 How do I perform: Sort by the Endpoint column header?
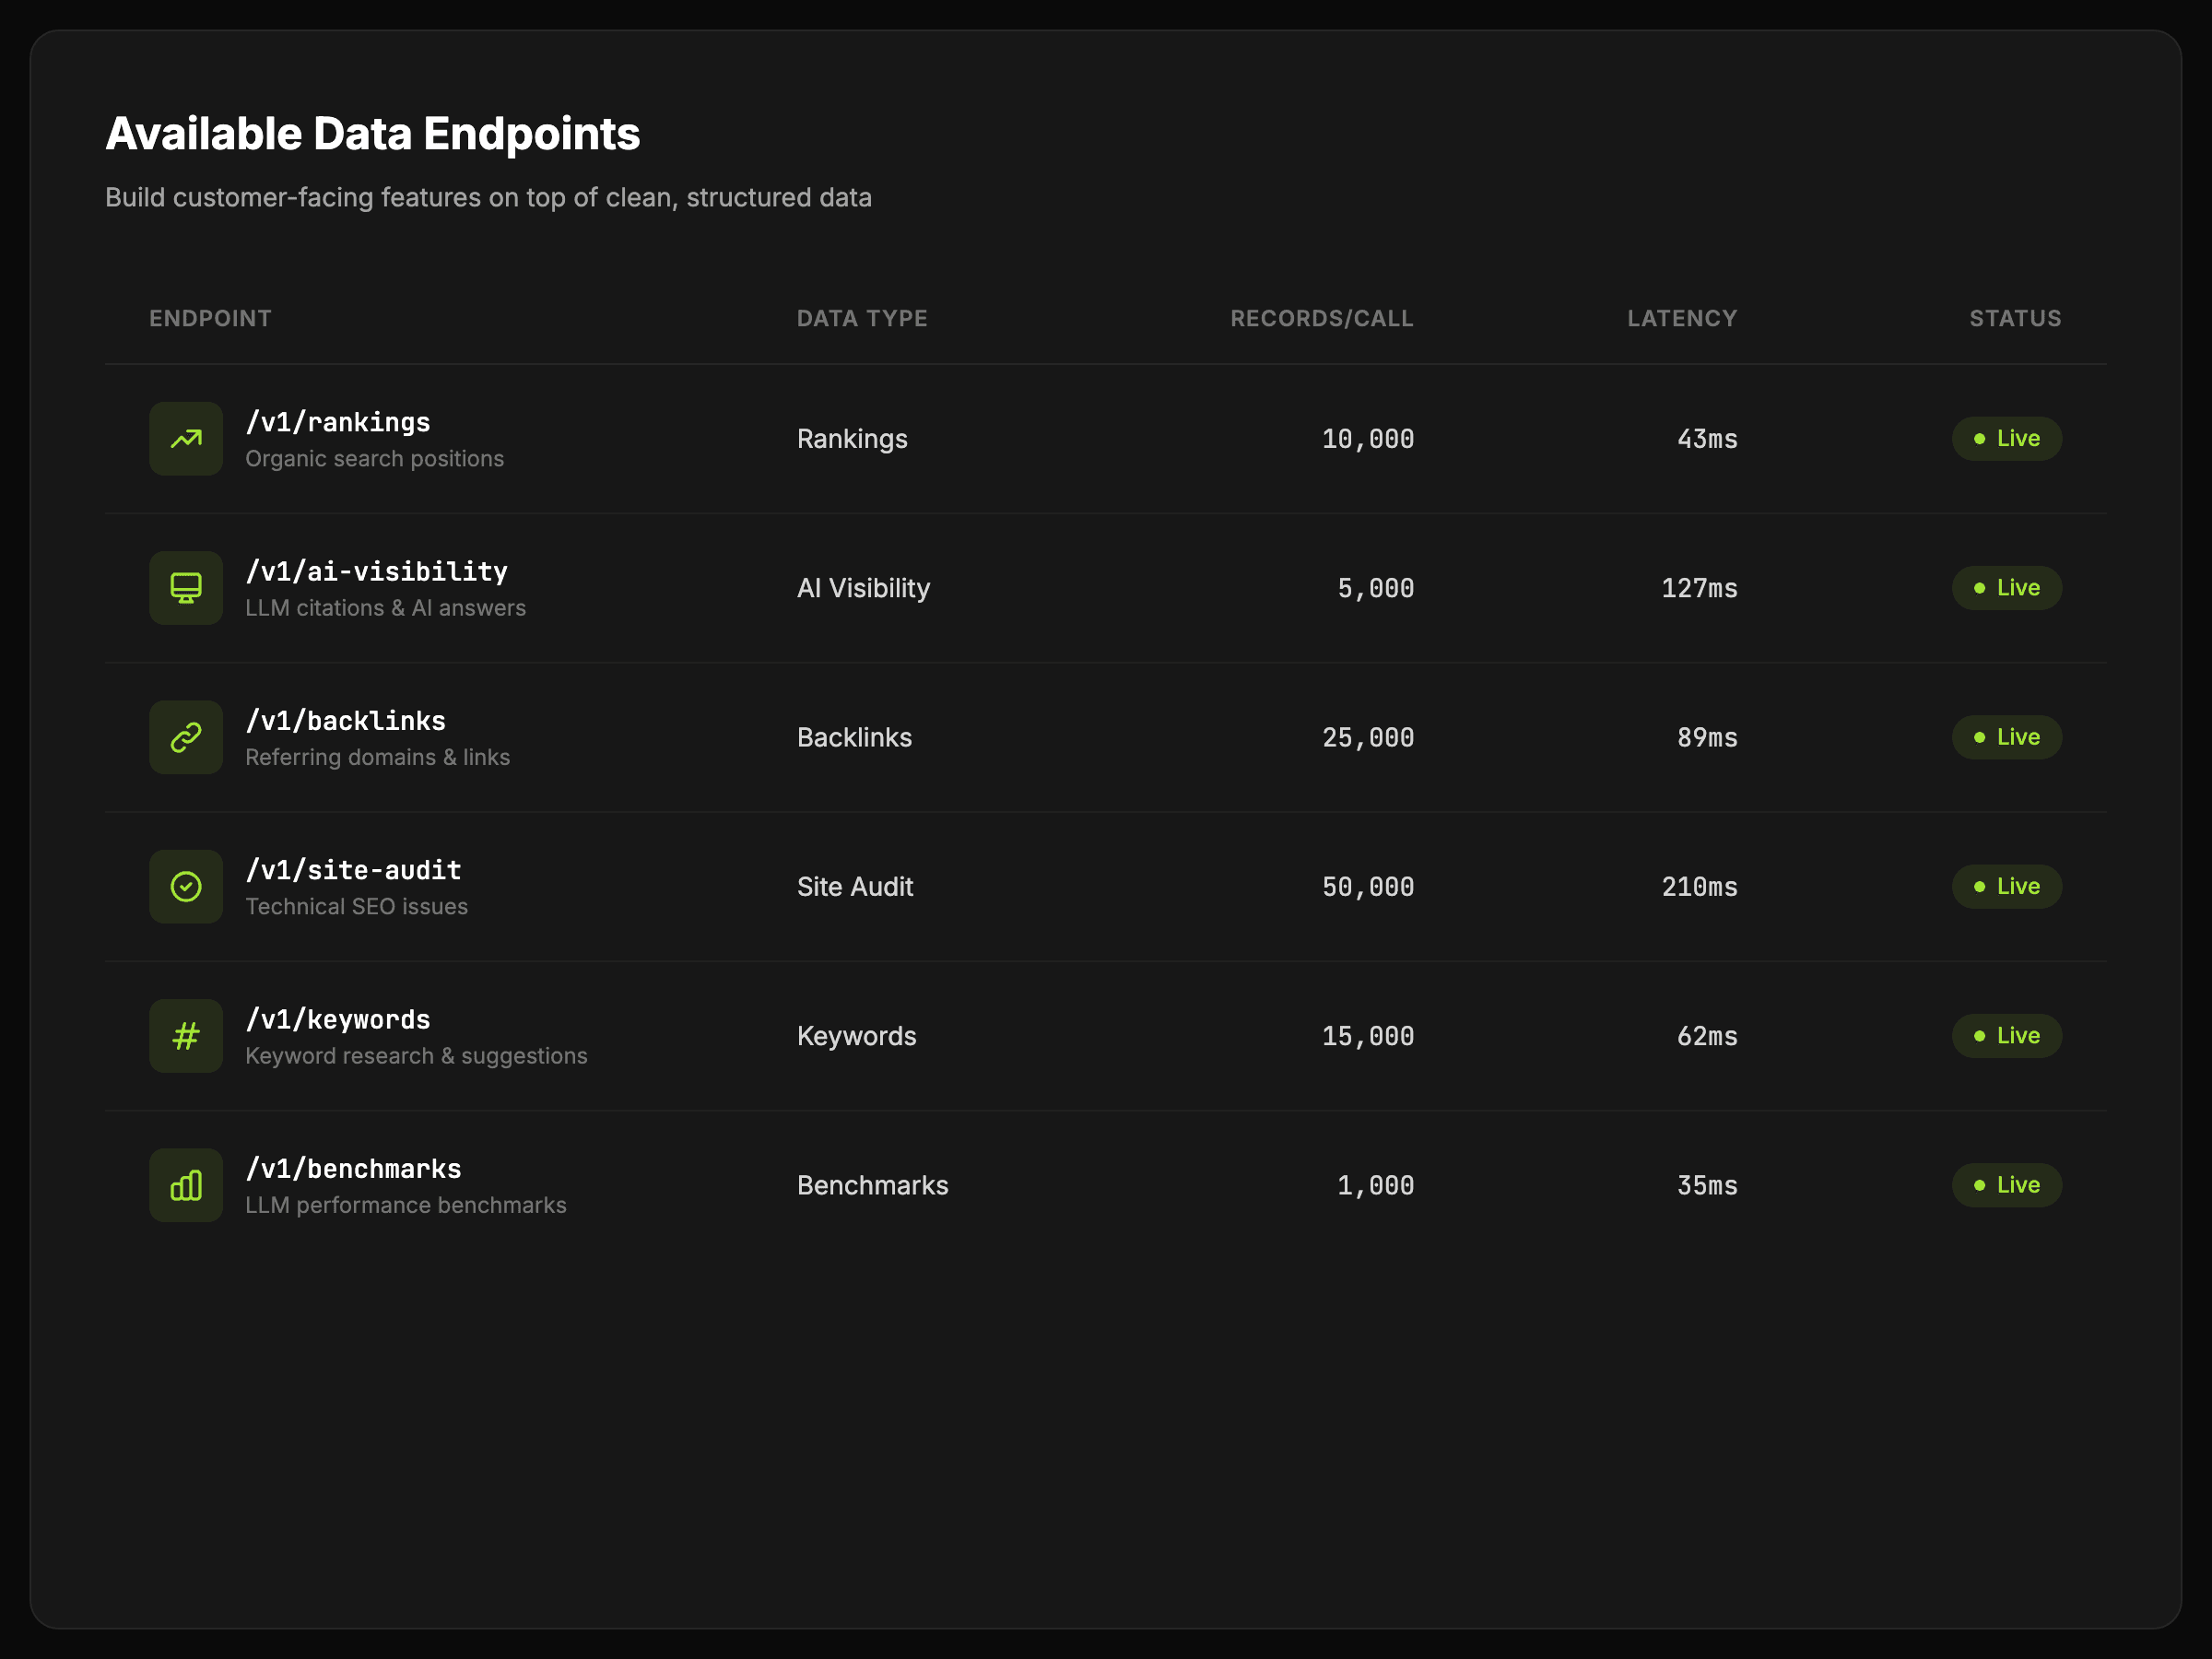coord(210,318)
